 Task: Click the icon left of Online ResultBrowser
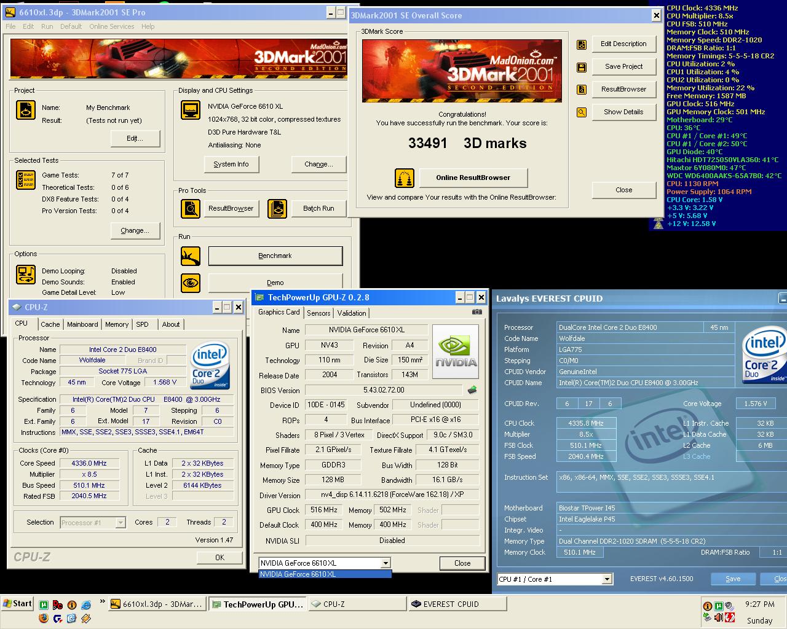pos(405,178)
